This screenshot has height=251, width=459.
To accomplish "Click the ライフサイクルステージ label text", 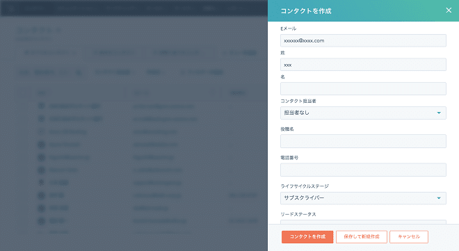I will pyautogui.click(x=305, y=186).
